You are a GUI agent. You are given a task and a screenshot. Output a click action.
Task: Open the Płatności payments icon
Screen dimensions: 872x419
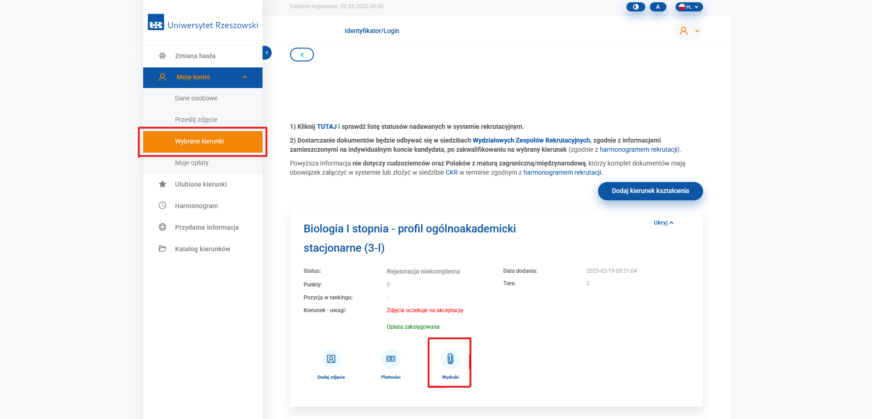tap(391, 359)
